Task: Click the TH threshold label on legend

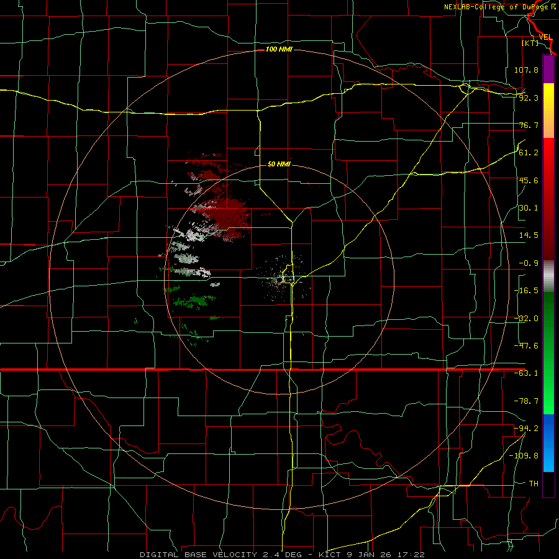Action: (x=534, y=483)
